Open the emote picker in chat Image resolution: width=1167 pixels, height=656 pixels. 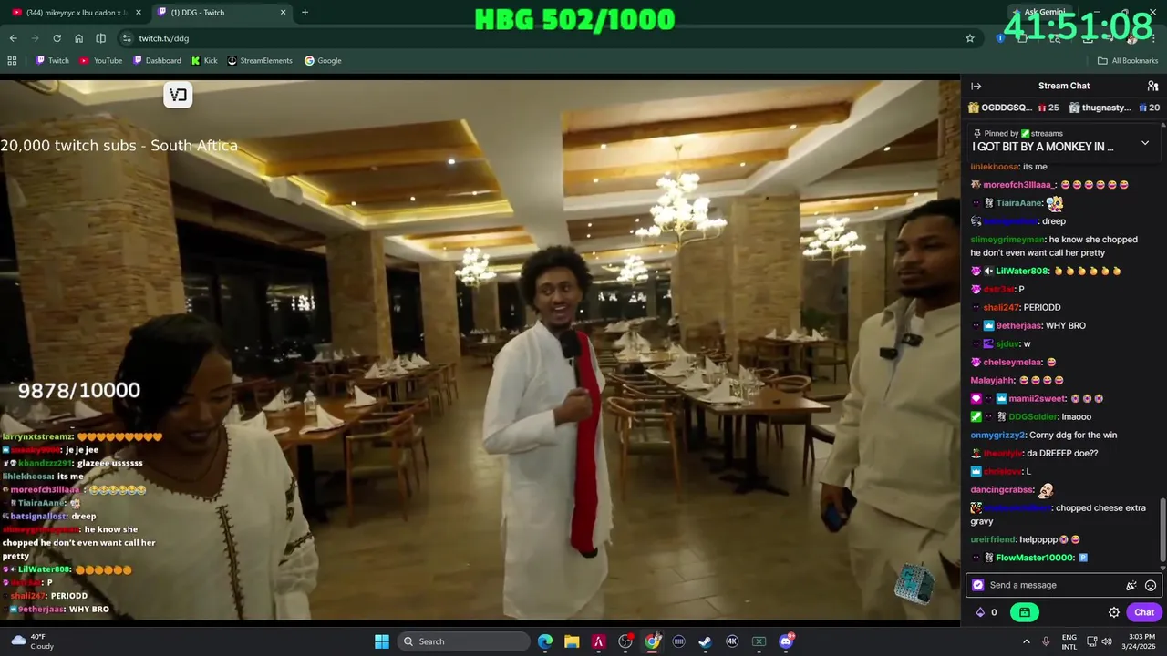(1151, 585)
